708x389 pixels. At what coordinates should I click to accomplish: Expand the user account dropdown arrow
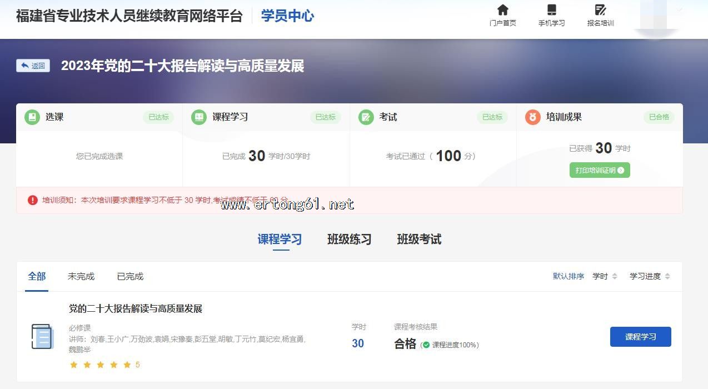[x=679, y=9]
